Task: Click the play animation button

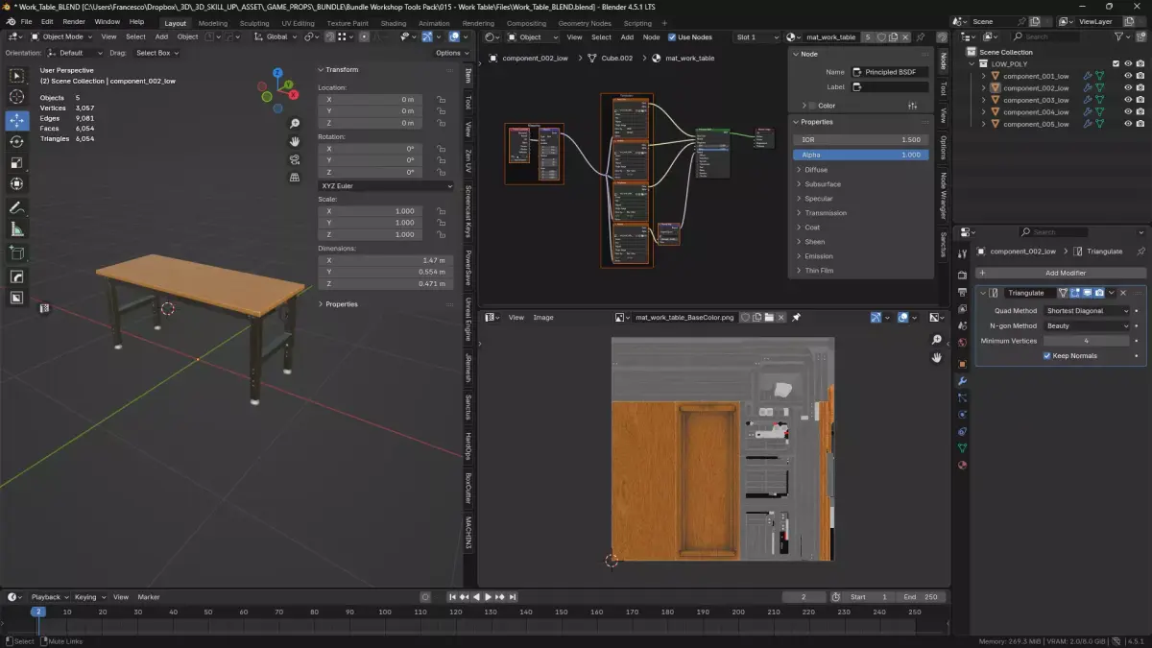Action: (488, 597)
